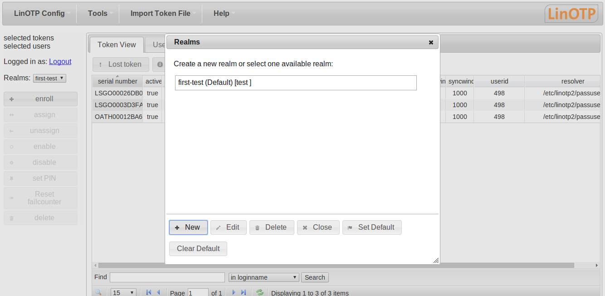This screenshot has height=296, width=605.
Task: Click the pagination reload icon
Action: coord(260,293)
